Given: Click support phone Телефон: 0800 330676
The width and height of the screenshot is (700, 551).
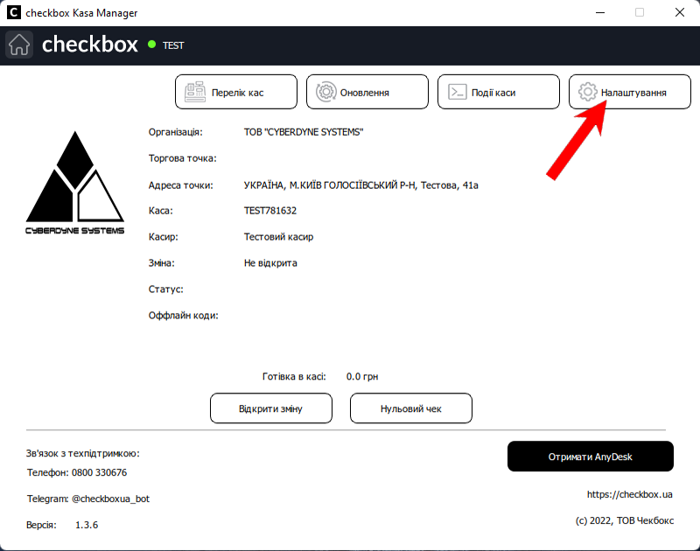Looking at the screenshot, I should click(77, 472).
